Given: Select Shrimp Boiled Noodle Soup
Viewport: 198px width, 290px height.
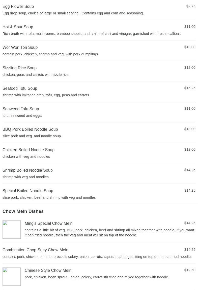Looking at the screenshot, I should tap(27, 170).
